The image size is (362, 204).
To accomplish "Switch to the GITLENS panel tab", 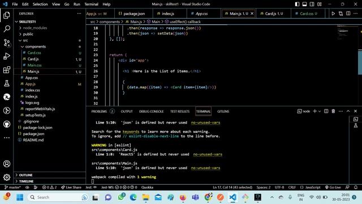I will click(x=223, y=111).
